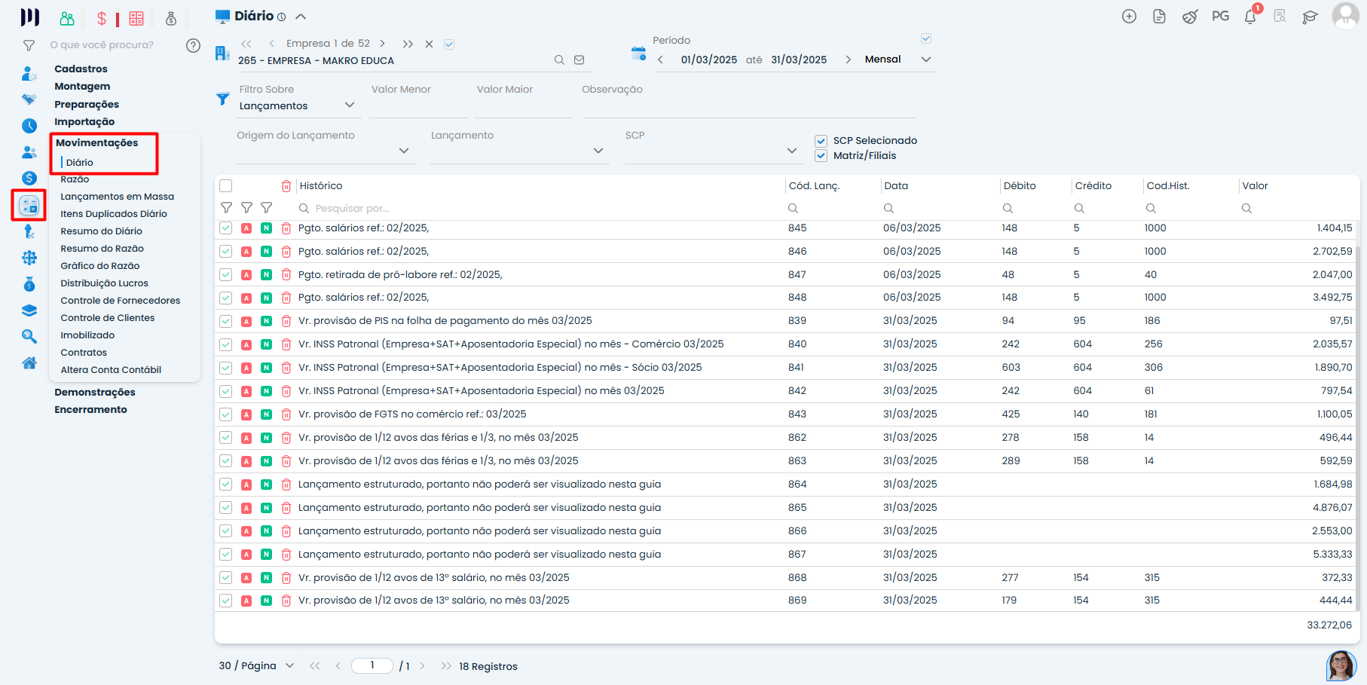1367x685 pixels.
Task: Go to the next company arrow
Action: pyautogui.click(x=383, y=44)
